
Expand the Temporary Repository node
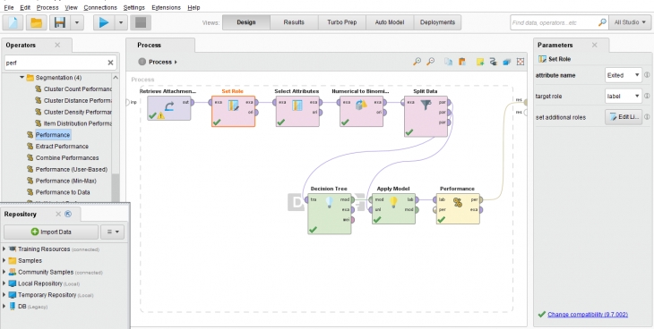click(4, 295)
